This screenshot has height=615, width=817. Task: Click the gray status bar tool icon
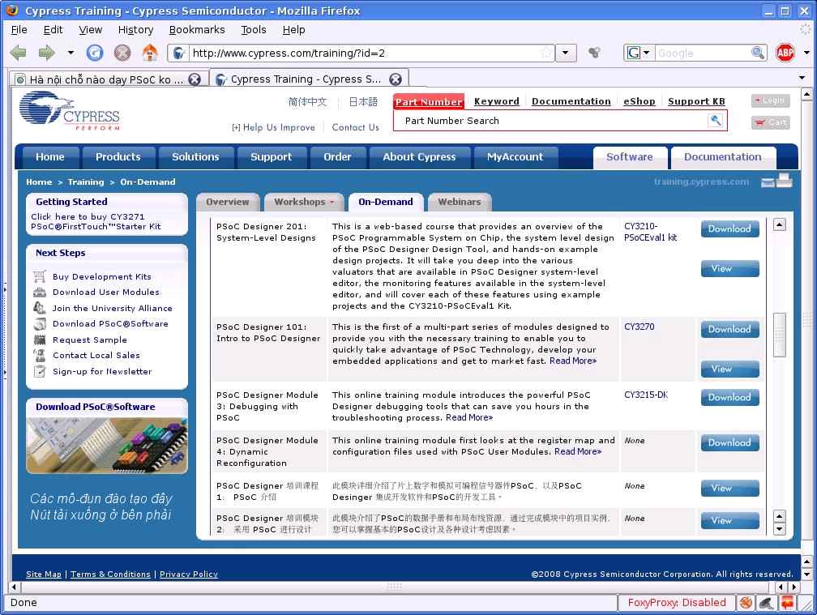coord(767,603)
